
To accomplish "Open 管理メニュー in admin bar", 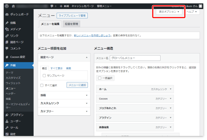I will [x=104, y=6].
